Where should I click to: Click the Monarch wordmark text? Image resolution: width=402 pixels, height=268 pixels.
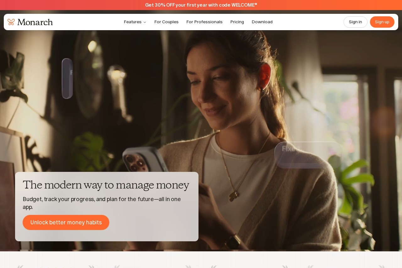coord(35,22)
